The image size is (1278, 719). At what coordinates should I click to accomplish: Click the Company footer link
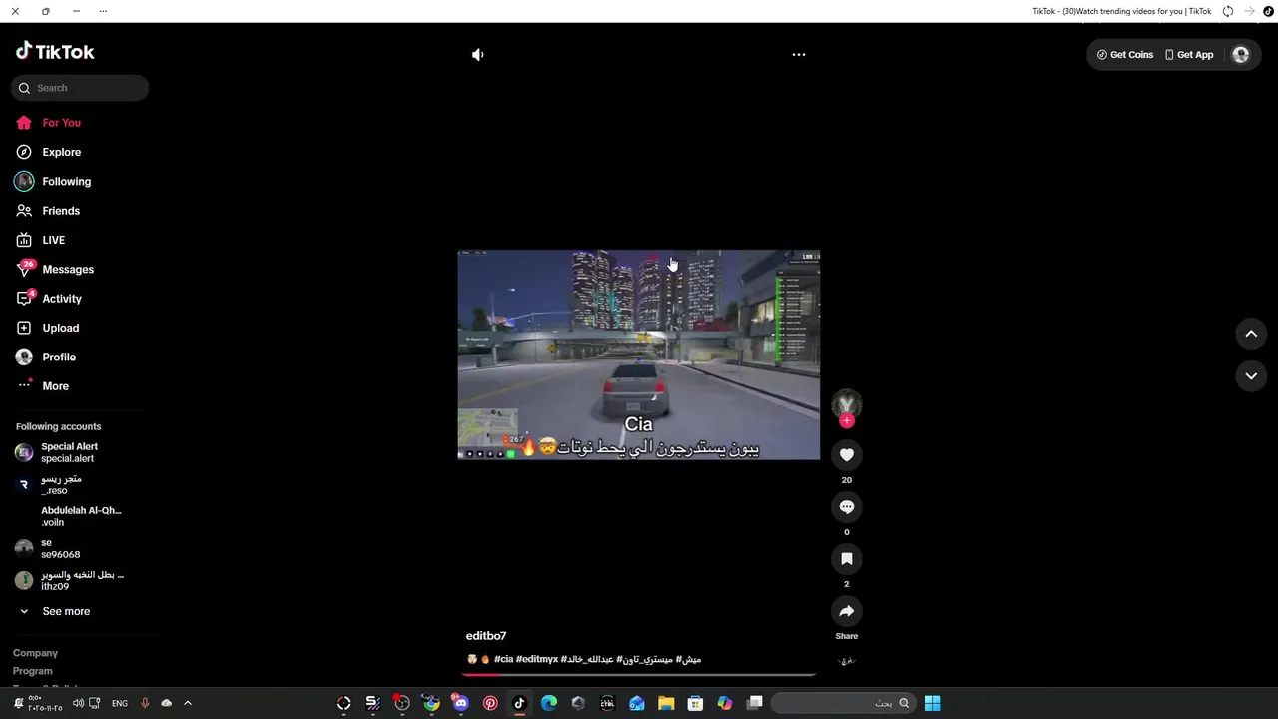tap(35, 653)
